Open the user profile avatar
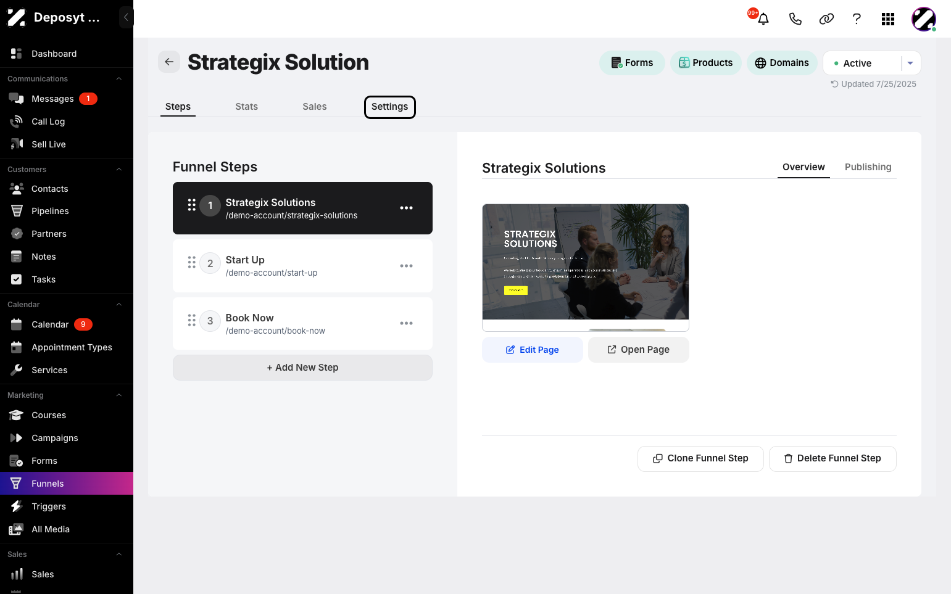 (924, 19)
